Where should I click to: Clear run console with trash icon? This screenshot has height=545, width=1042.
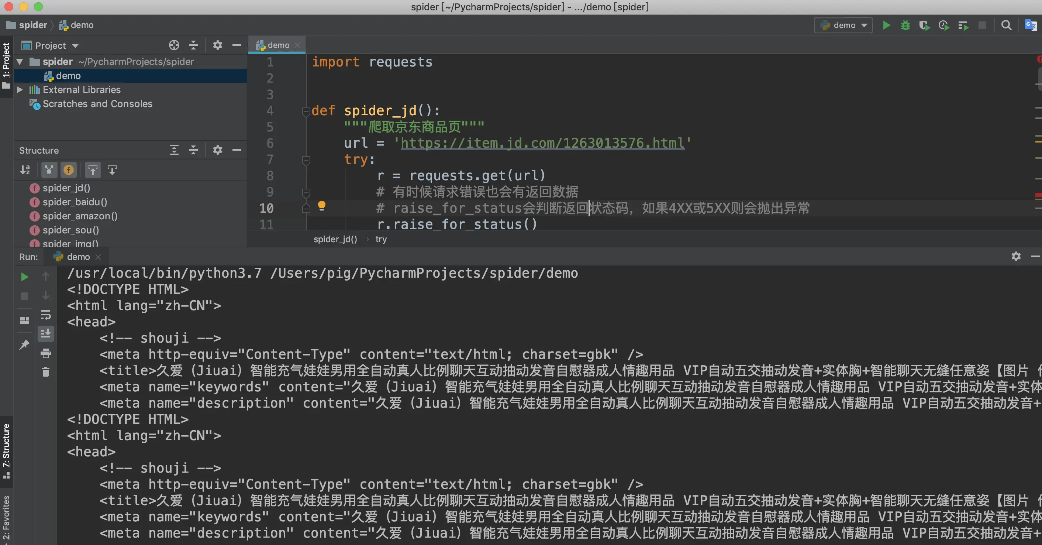46,372
